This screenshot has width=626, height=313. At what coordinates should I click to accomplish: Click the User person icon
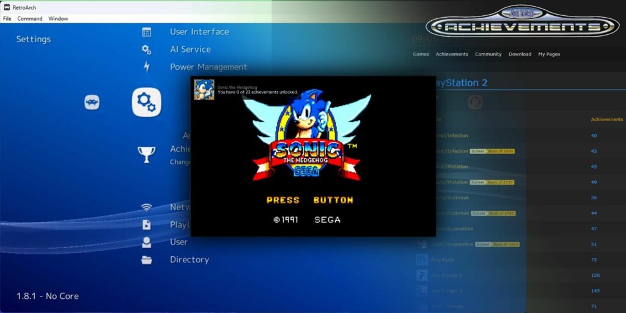147,242
